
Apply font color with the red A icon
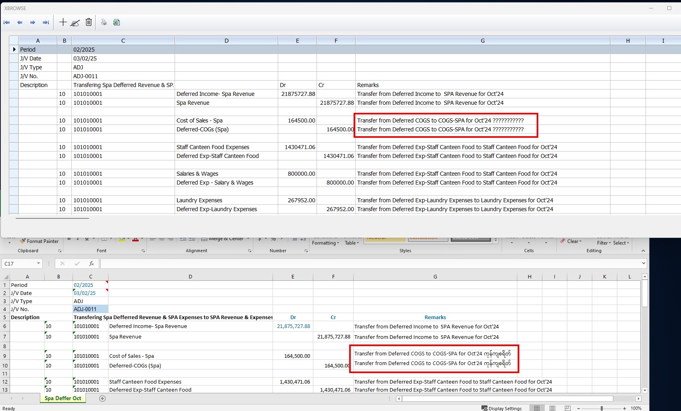[135, 239]
